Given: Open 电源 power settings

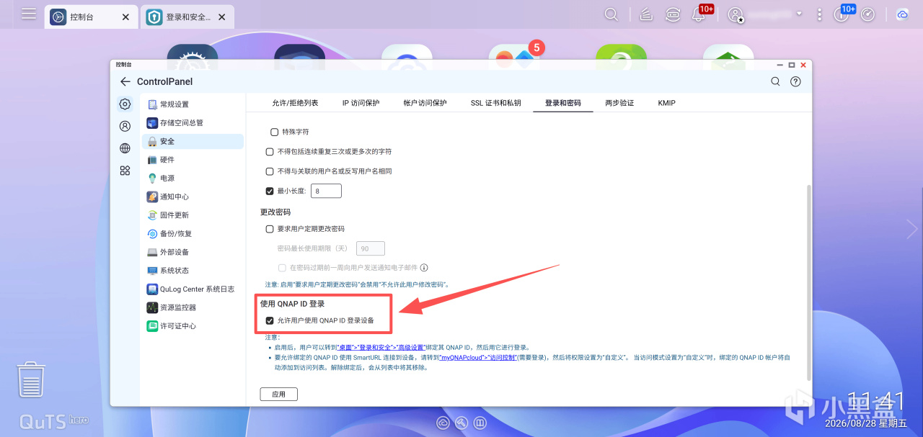Looking at the screenshot, I should click(x=193, y=178).
